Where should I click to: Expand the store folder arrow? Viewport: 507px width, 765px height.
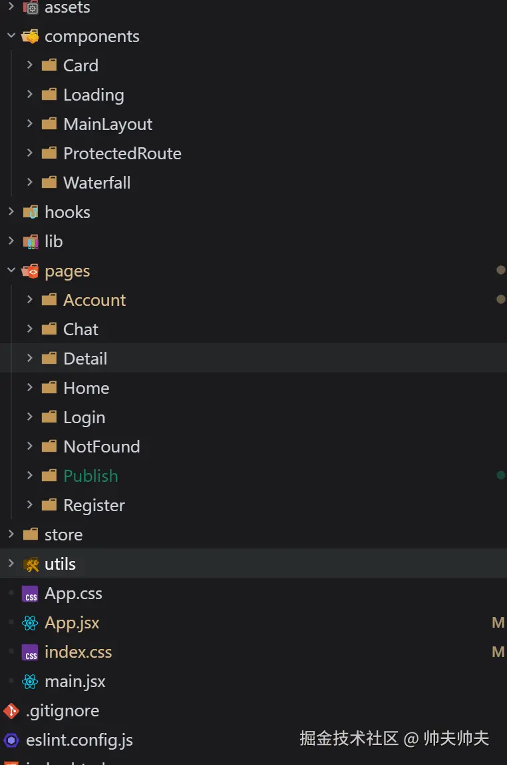(11, 534)
